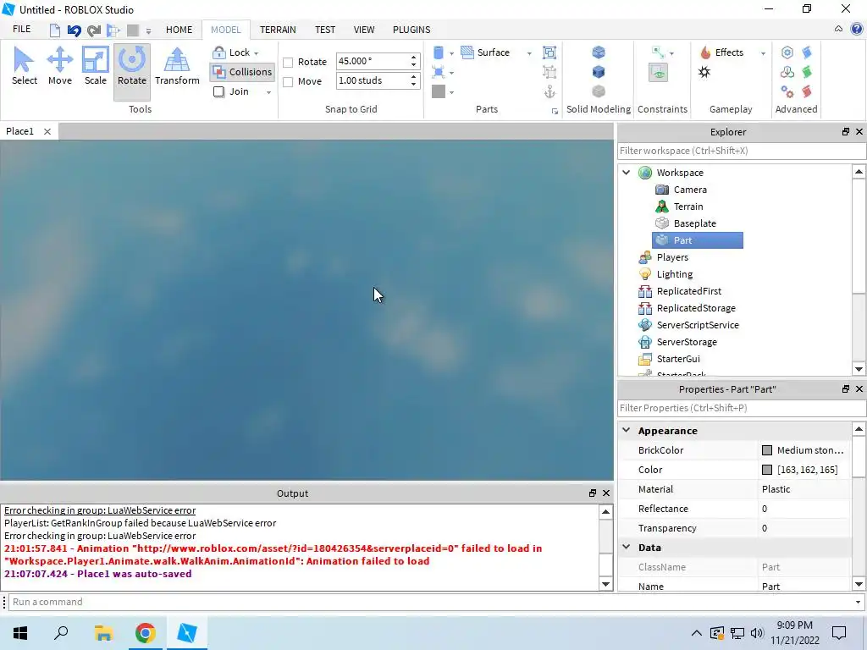Open the Part type dropdown arrow
This screenshot has width=867, height=650.
(x=452, y=53)
